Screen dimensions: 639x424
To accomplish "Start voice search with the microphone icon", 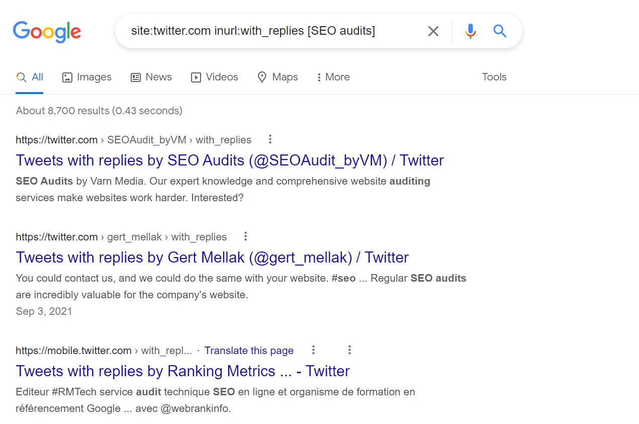I will 470,31.
